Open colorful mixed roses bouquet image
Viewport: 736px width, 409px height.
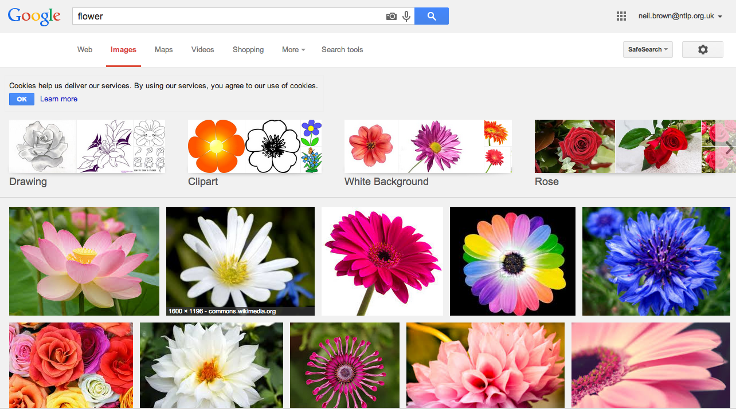coord(71,365)
